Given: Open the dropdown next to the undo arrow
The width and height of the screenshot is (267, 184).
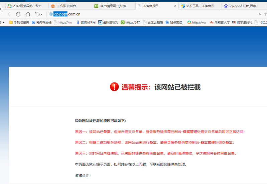Looking at the screenshot, I should (42, 14).
